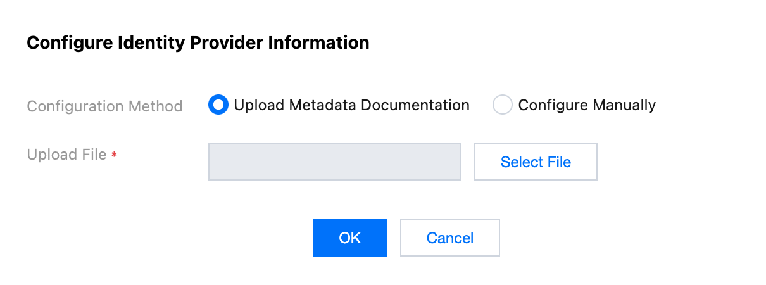Screen dimensions: 766x285
Task: Click the Upload Metadata Documentation label text
Action: click(x=351, y=105)
